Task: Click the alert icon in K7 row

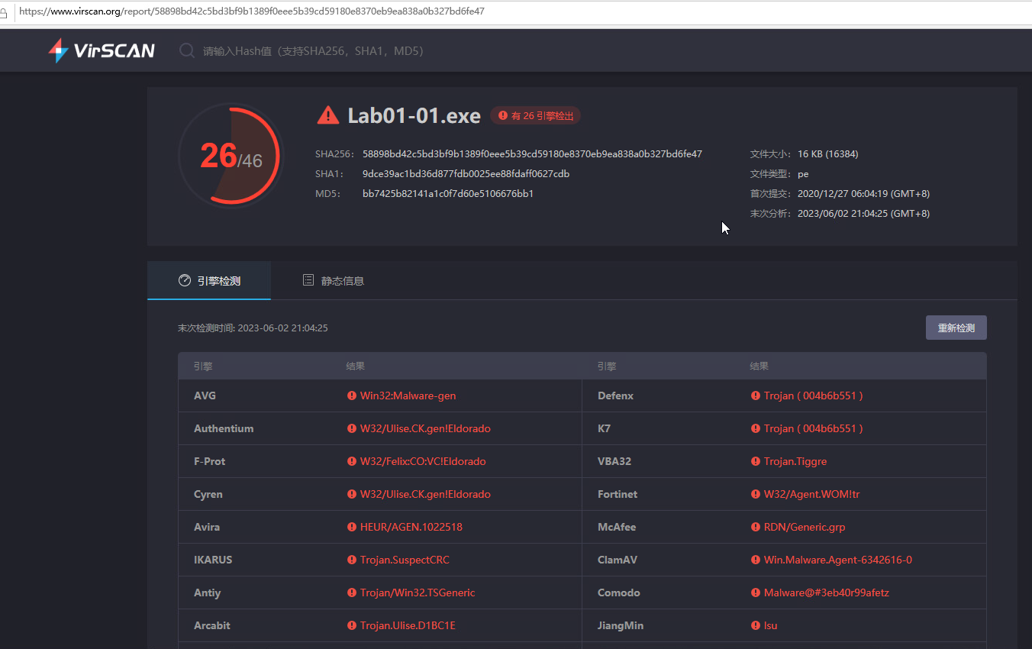Action: [756, 428]
